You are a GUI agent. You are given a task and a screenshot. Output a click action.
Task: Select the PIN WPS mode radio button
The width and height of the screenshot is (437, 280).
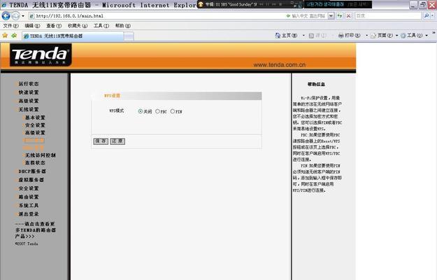173,111
